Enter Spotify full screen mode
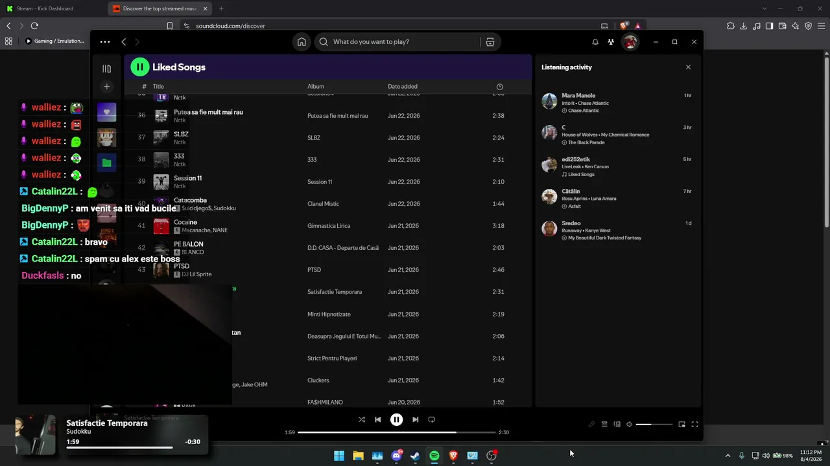This screenshot has height=466, width=830. pos(694,425)
